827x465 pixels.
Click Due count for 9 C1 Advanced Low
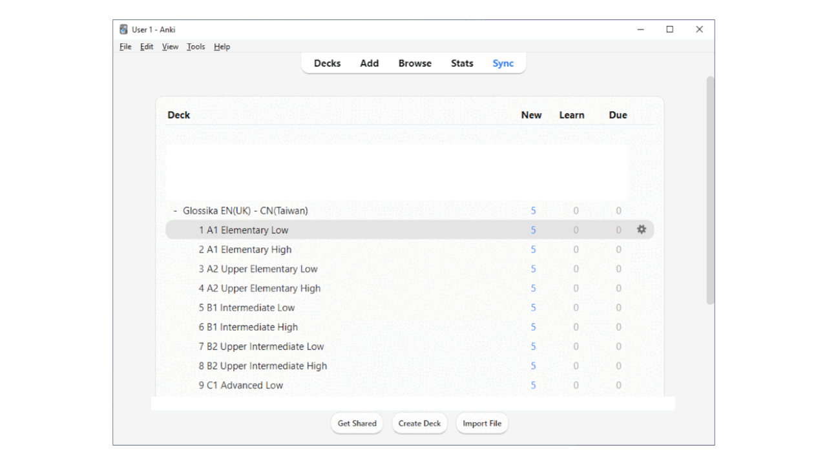click(x=618, y=385)
